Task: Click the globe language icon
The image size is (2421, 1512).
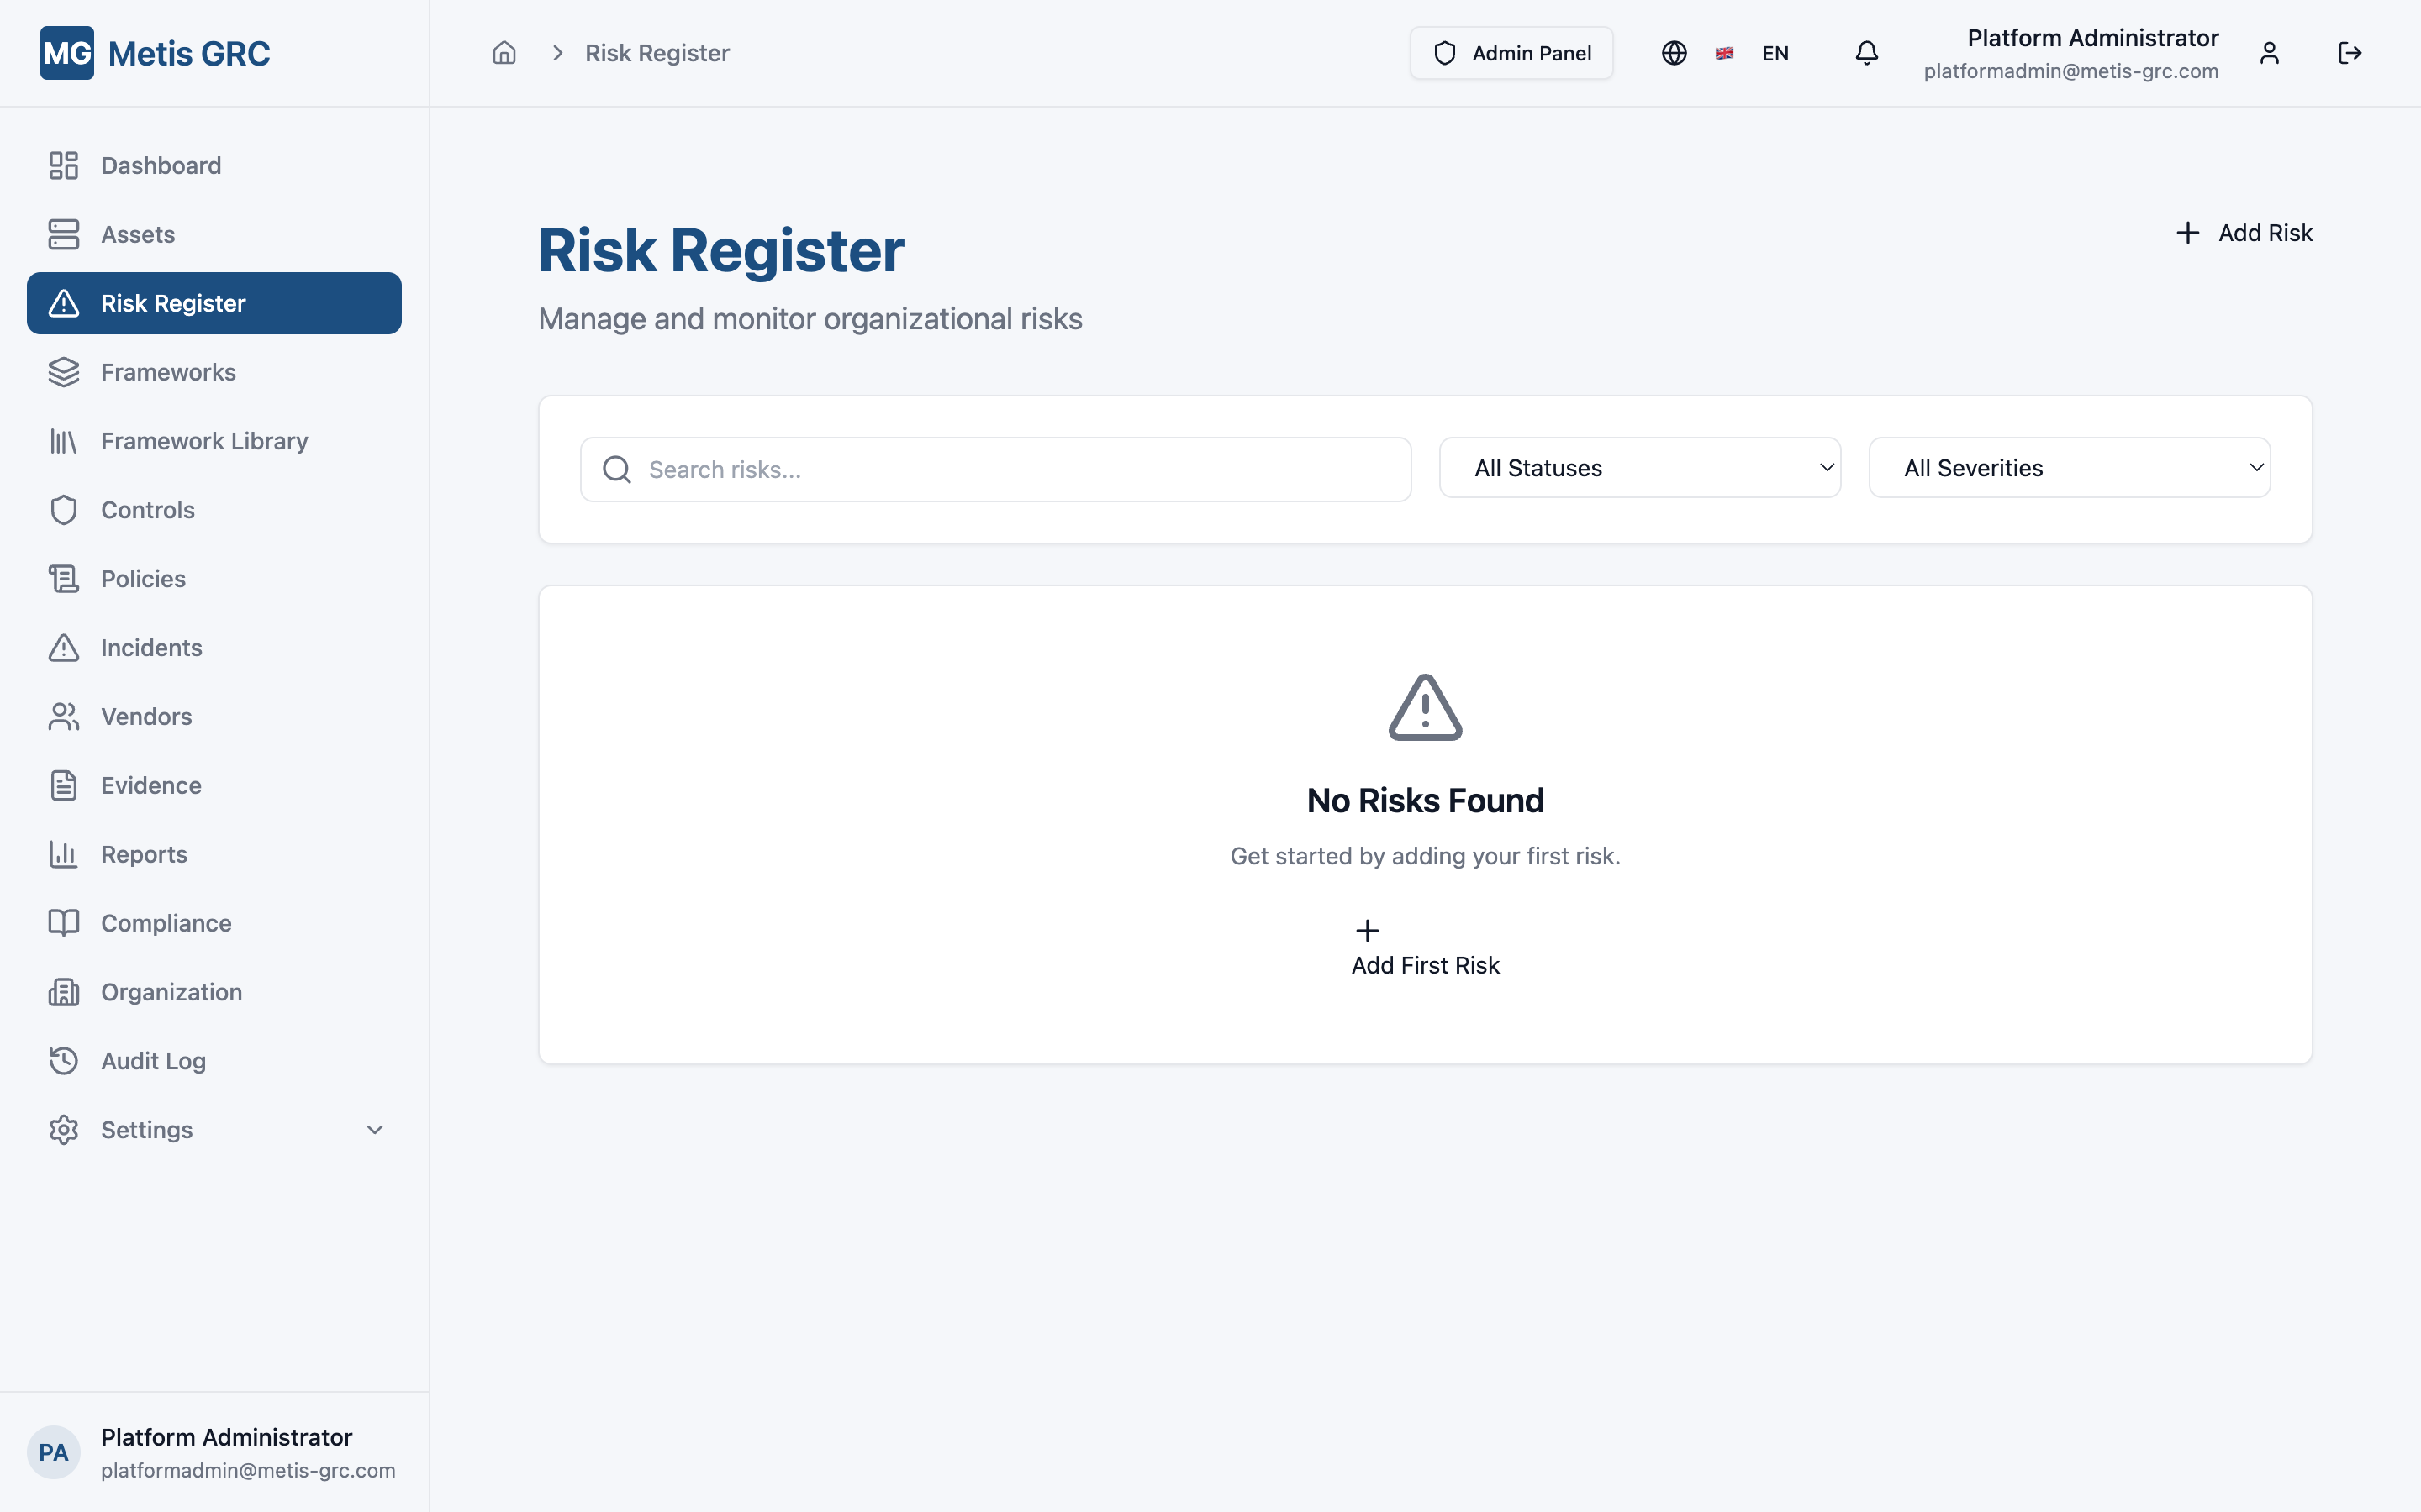Action: 1674,53
